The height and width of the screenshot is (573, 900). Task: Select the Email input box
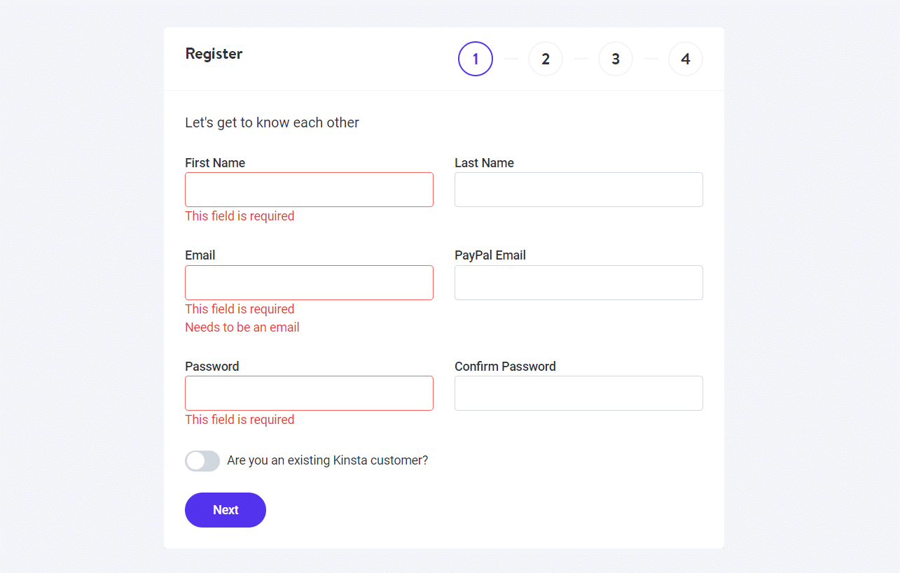point(309,282)
